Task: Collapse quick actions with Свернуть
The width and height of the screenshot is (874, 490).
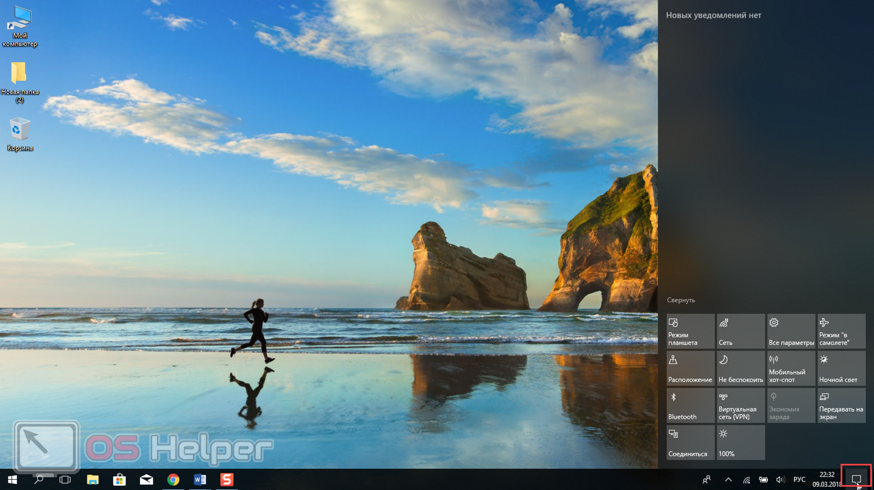Action: point(681,300)
